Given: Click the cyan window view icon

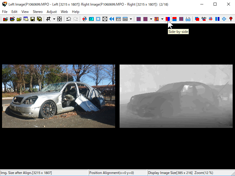Looking at the screenshot, I should 91,19.
